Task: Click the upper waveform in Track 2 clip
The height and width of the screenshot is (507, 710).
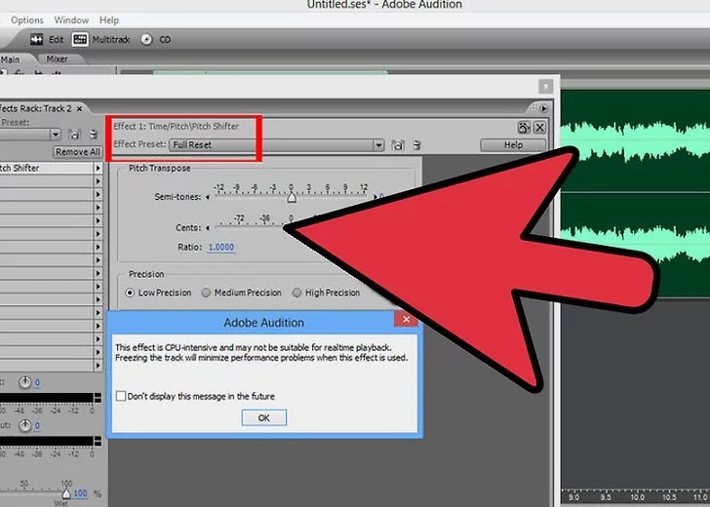Action: (x=635, y=140)
